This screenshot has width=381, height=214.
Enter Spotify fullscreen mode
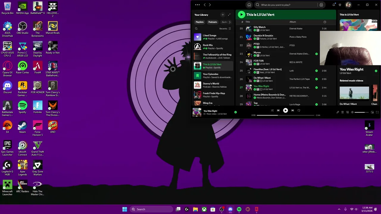[377, 112]
